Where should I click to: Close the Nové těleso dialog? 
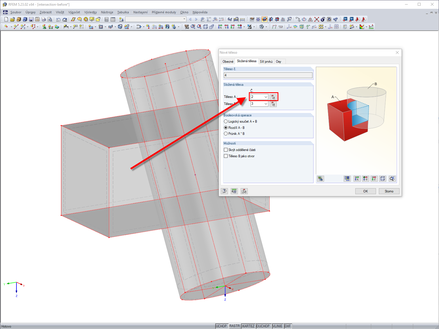click(397, 53)
